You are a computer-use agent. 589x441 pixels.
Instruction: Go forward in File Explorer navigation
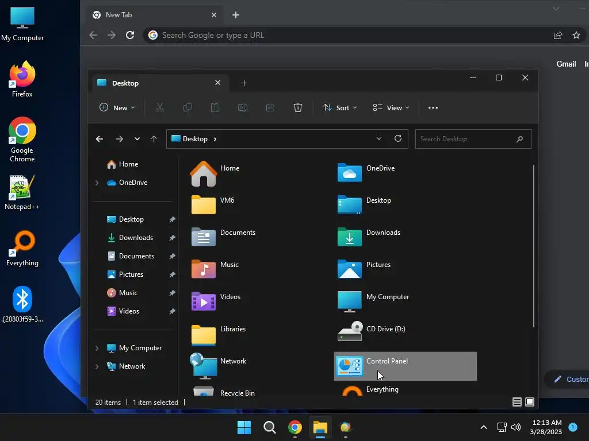point(120,139)
